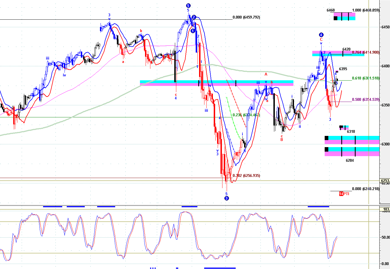Click the 6300 price axis label

coord(385,144)
